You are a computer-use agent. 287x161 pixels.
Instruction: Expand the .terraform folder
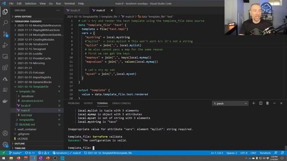pos(27,96)
